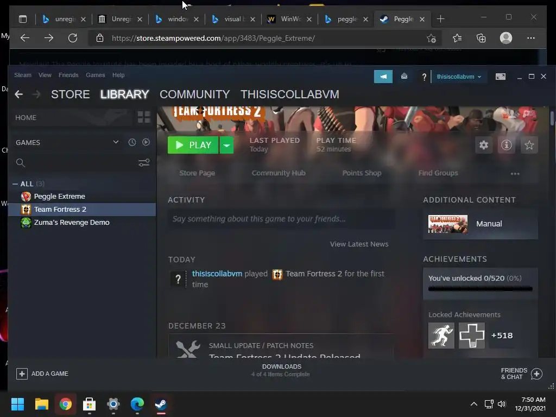Screen dimensions: 556x417
Task: Select Zuma's Revenge Demo in library
Action: [83, 223]
